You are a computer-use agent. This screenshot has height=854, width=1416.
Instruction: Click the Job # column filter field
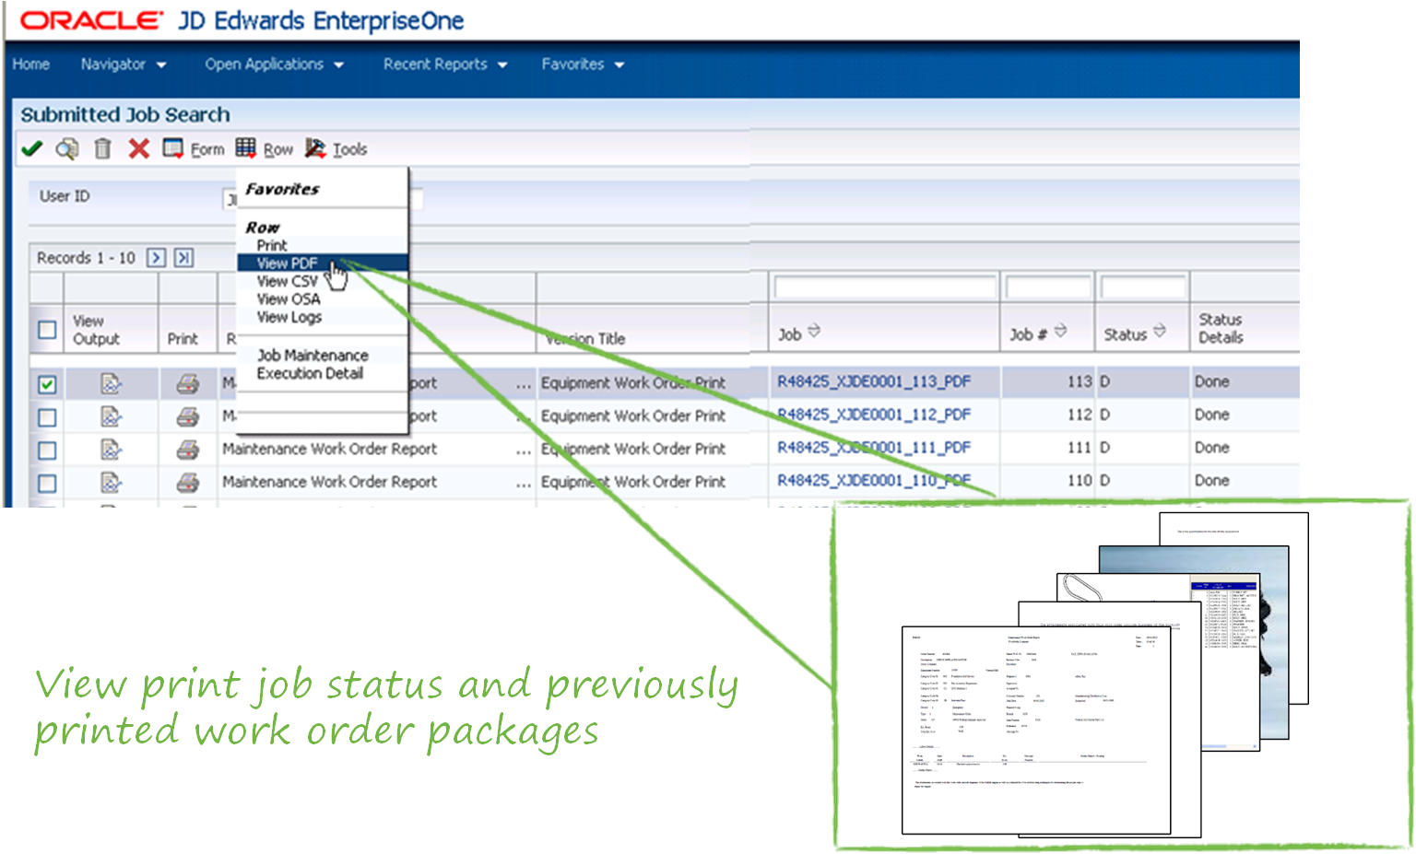click(x=1048, y=287)
